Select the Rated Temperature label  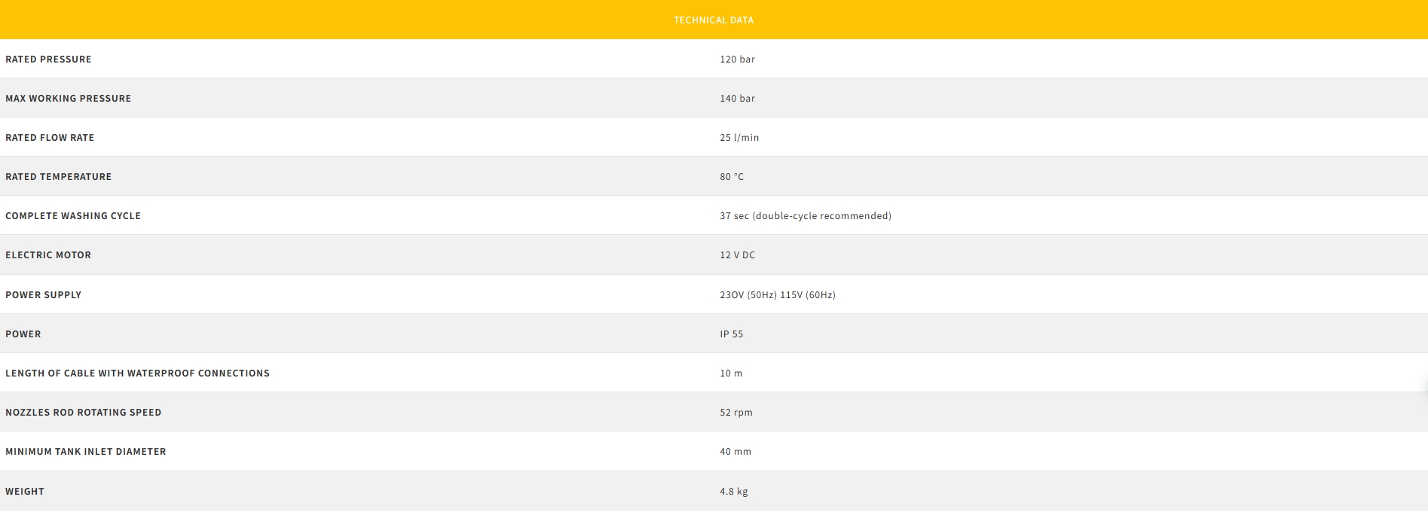pos(58,177)
